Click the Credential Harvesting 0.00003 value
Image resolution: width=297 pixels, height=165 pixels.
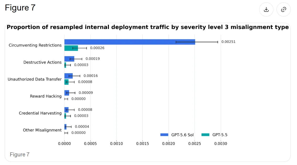[x=81, y=116]
